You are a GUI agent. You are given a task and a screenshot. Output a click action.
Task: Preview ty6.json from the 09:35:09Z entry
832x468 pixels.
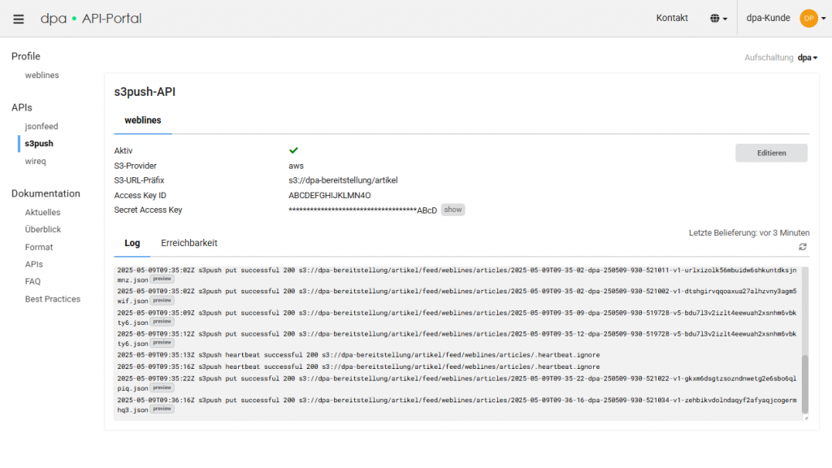[162, 322]
